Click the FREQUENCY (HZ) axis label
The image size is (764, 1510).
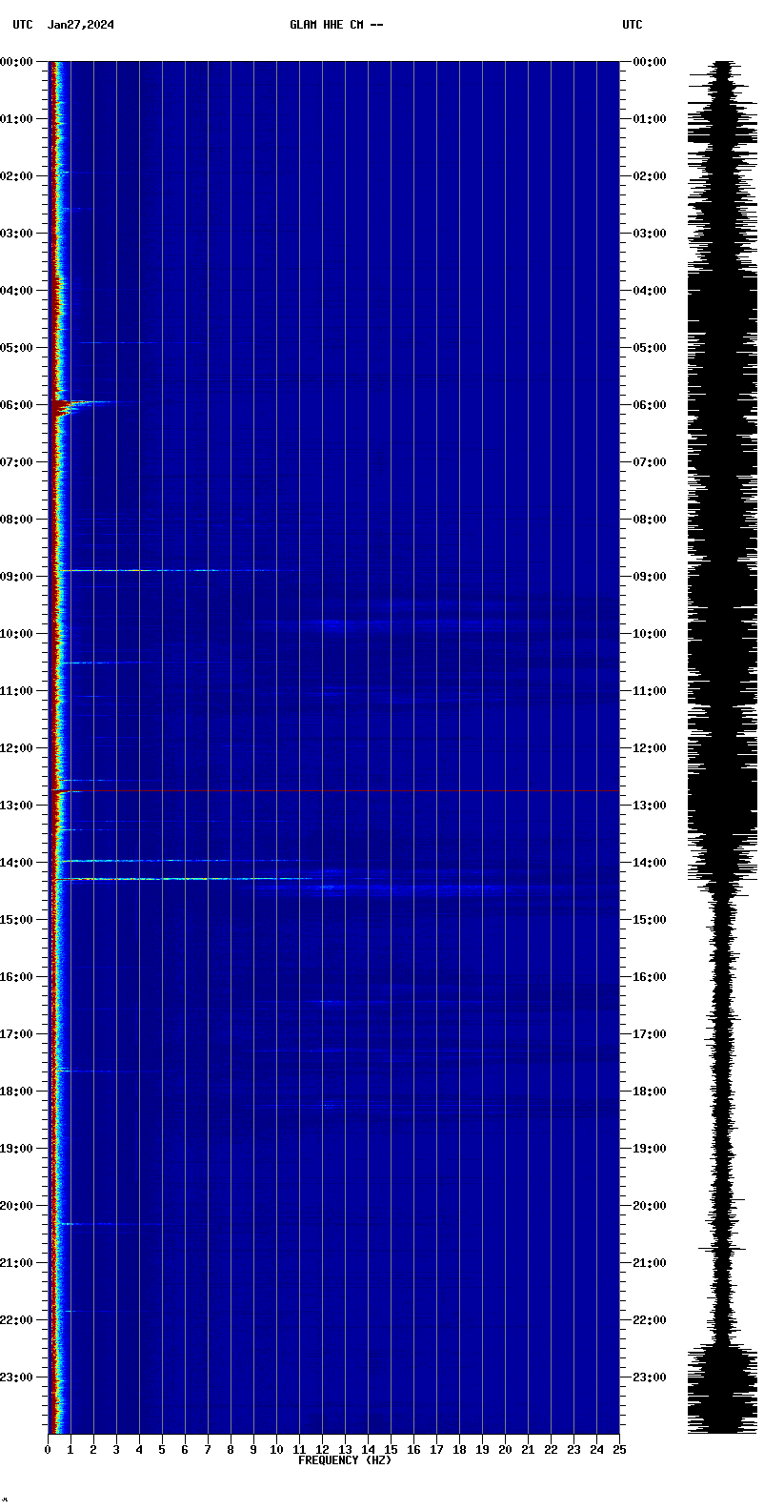(x=345, y=1460)
